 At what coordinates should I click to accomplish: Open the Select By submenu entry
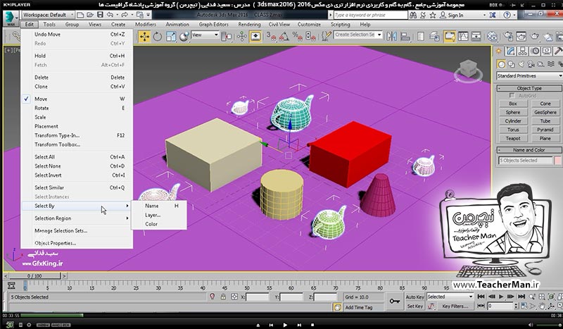pyautogui.click(x=77, y=206)
